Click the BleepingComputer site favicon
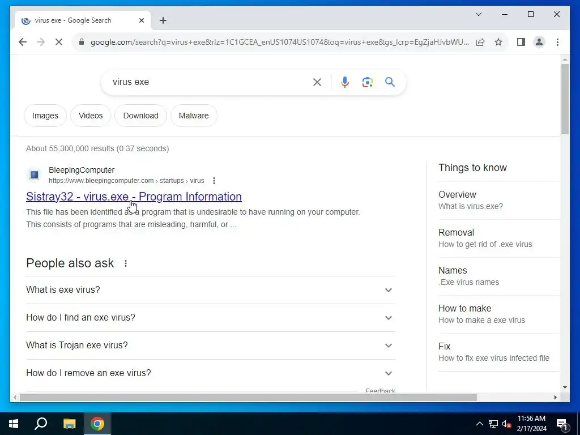This screenshot has height=435, width=580. coord(35,174)
